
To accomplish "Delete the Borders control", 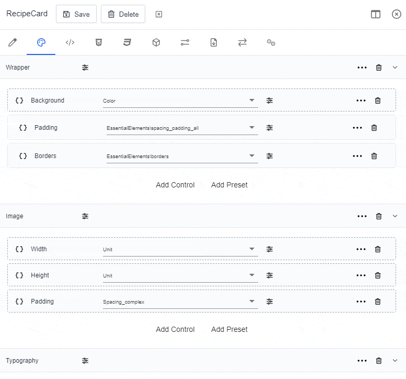I will tap(374, 156).
